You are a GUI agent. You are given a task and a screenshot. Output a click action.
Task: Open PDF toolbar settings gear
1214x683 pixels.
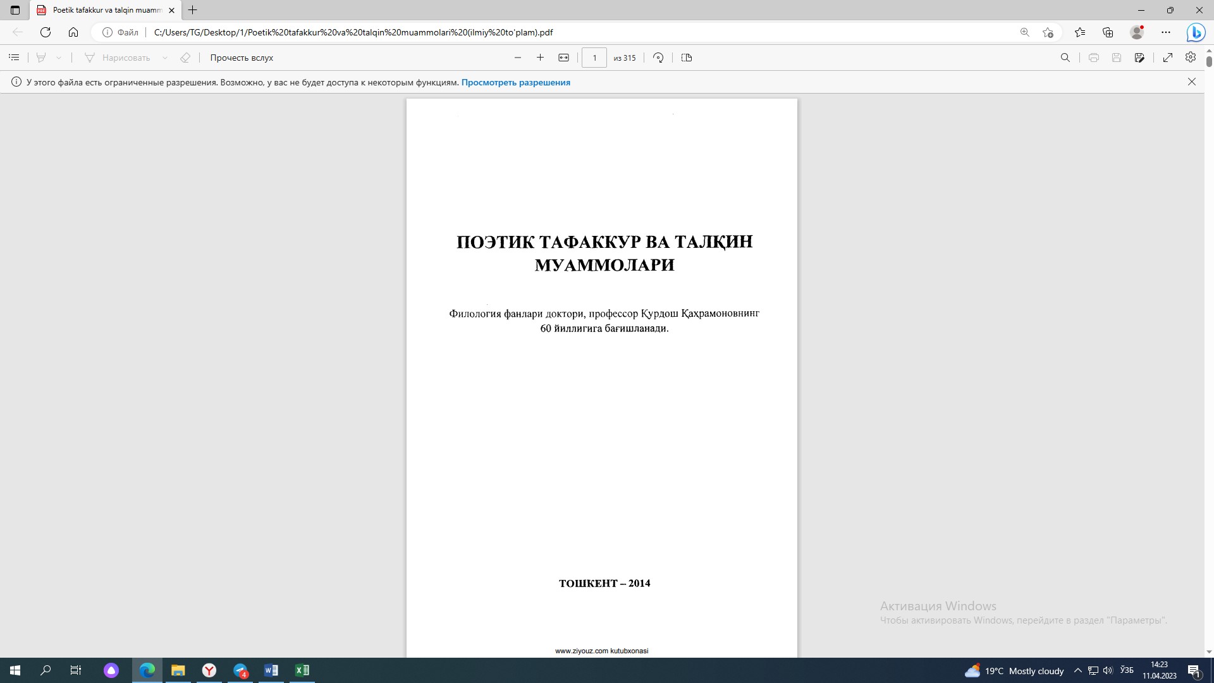click(1191, 58)
